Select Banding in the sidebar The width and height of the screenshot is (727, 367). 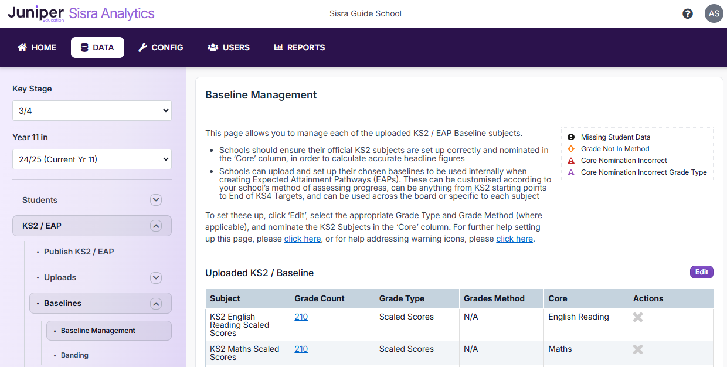pyautogui.click(x=75, y=355)
